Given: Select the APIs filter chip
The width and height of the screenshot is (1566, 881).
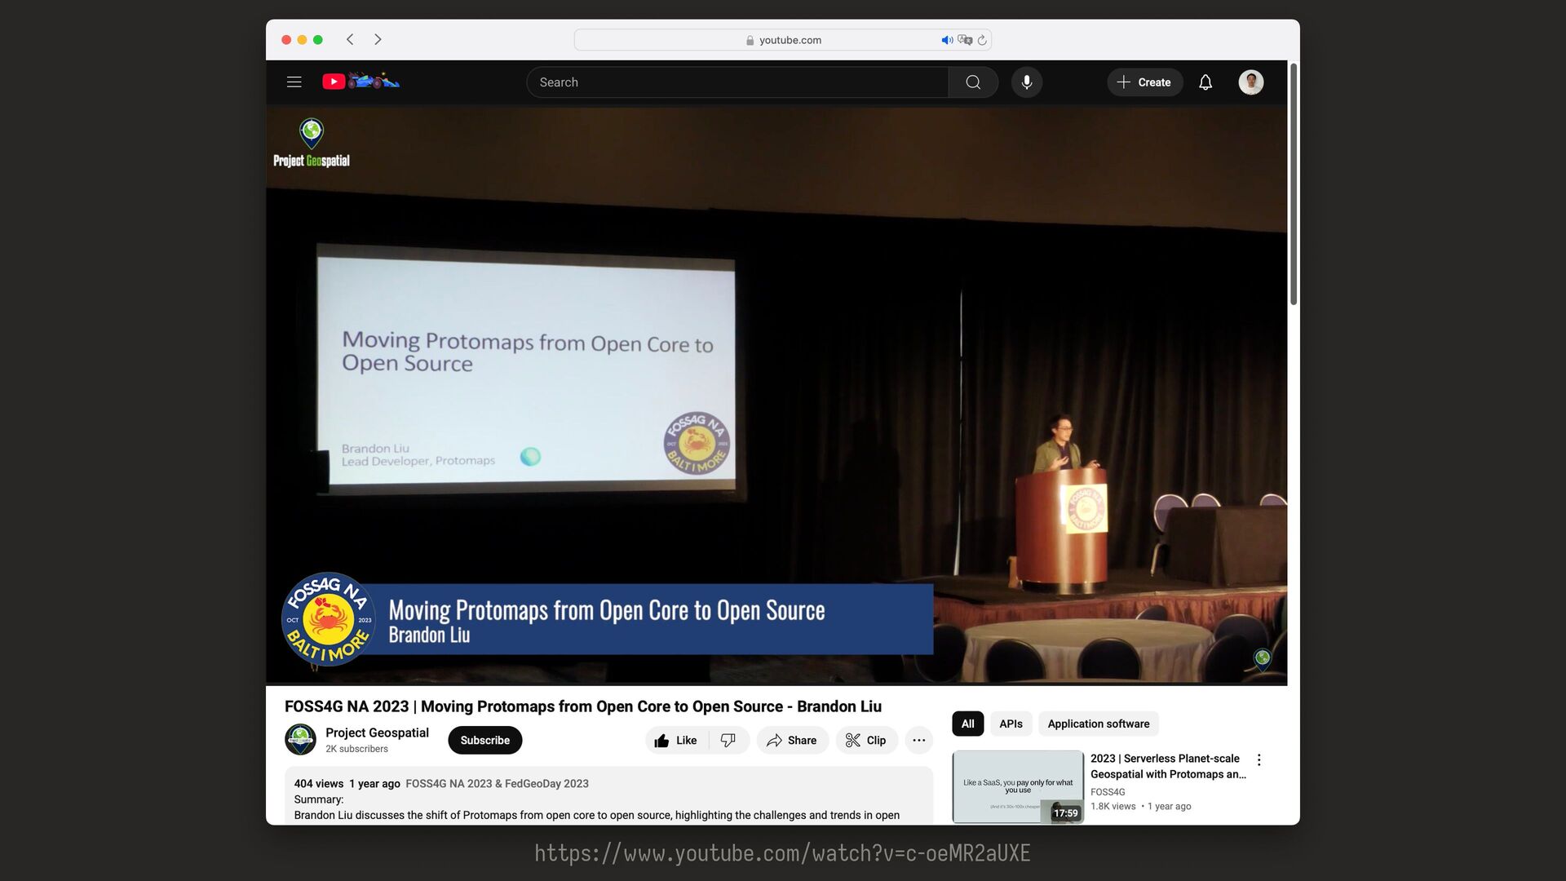Looking at the screenshot, I should point(1011,724).
